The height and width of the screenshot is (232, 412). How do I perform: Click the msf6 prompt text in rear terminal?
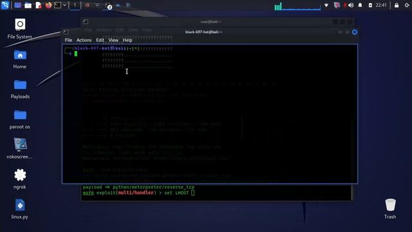(88, 193)
